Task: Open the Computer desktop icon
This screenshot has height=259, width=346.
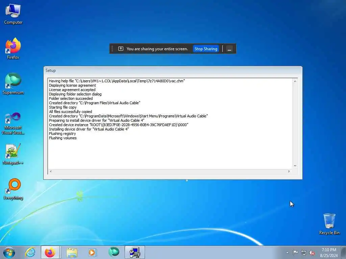Action: [13, 14]
